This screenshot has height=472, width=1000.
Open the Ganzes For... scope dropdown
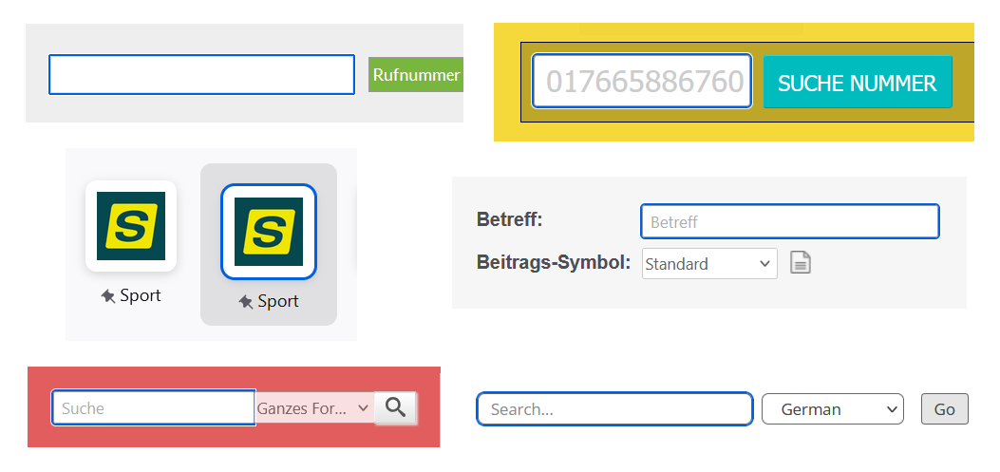pos(314,408)
